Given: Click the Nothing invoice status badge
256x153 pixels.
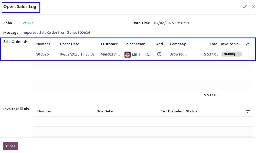Looking at the screenshot, I should tap(231, 54).
